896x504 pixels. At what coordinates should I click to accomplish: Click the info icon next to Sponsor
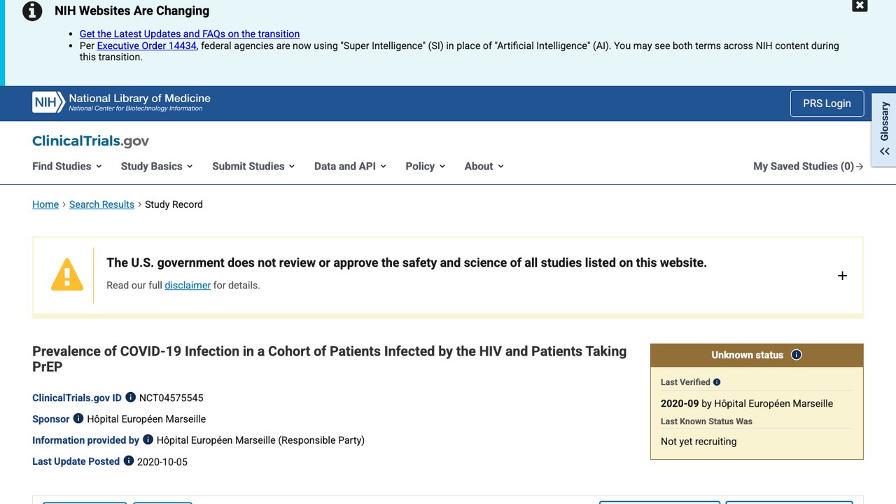[78, 418]
